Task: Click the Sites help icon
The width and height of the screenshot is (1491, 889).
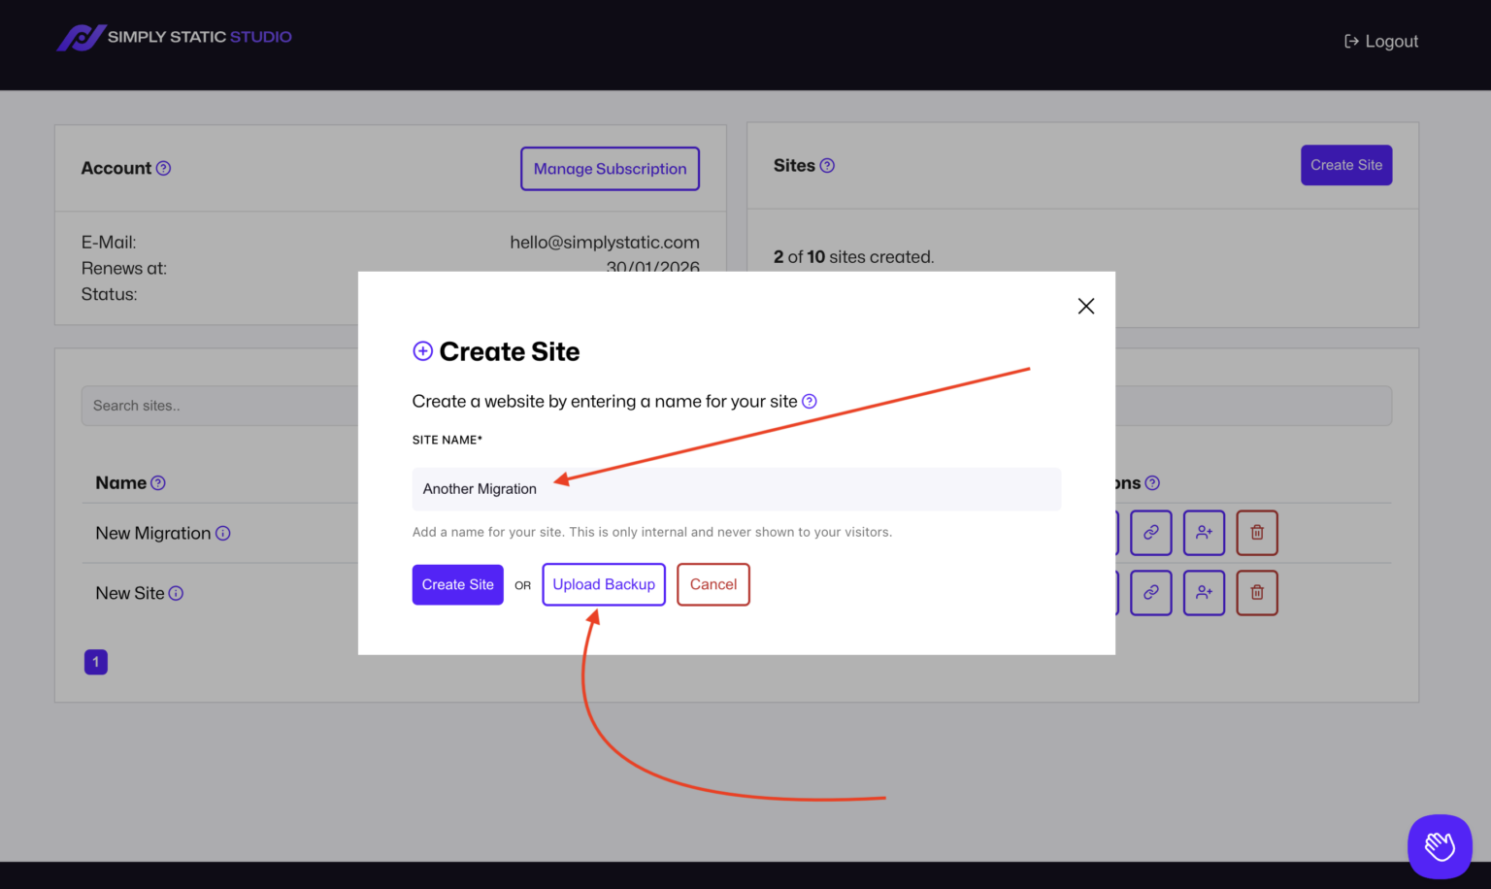Action: 827,166
